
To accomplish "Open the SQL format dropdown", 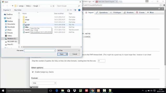I will click(44, 83).
